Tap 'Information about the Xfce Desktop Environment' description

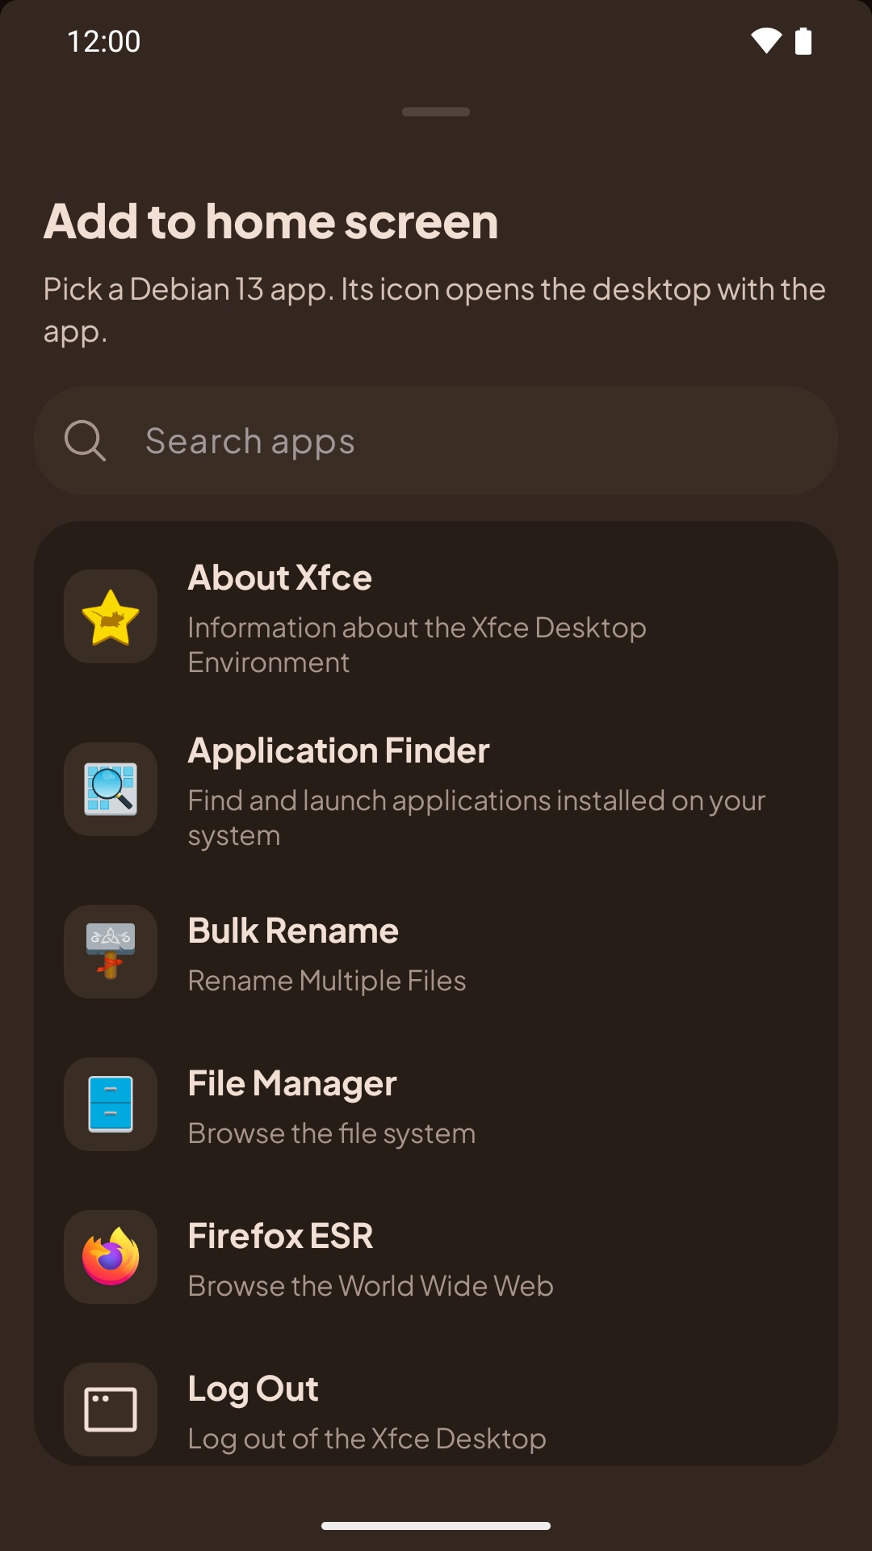417,645
